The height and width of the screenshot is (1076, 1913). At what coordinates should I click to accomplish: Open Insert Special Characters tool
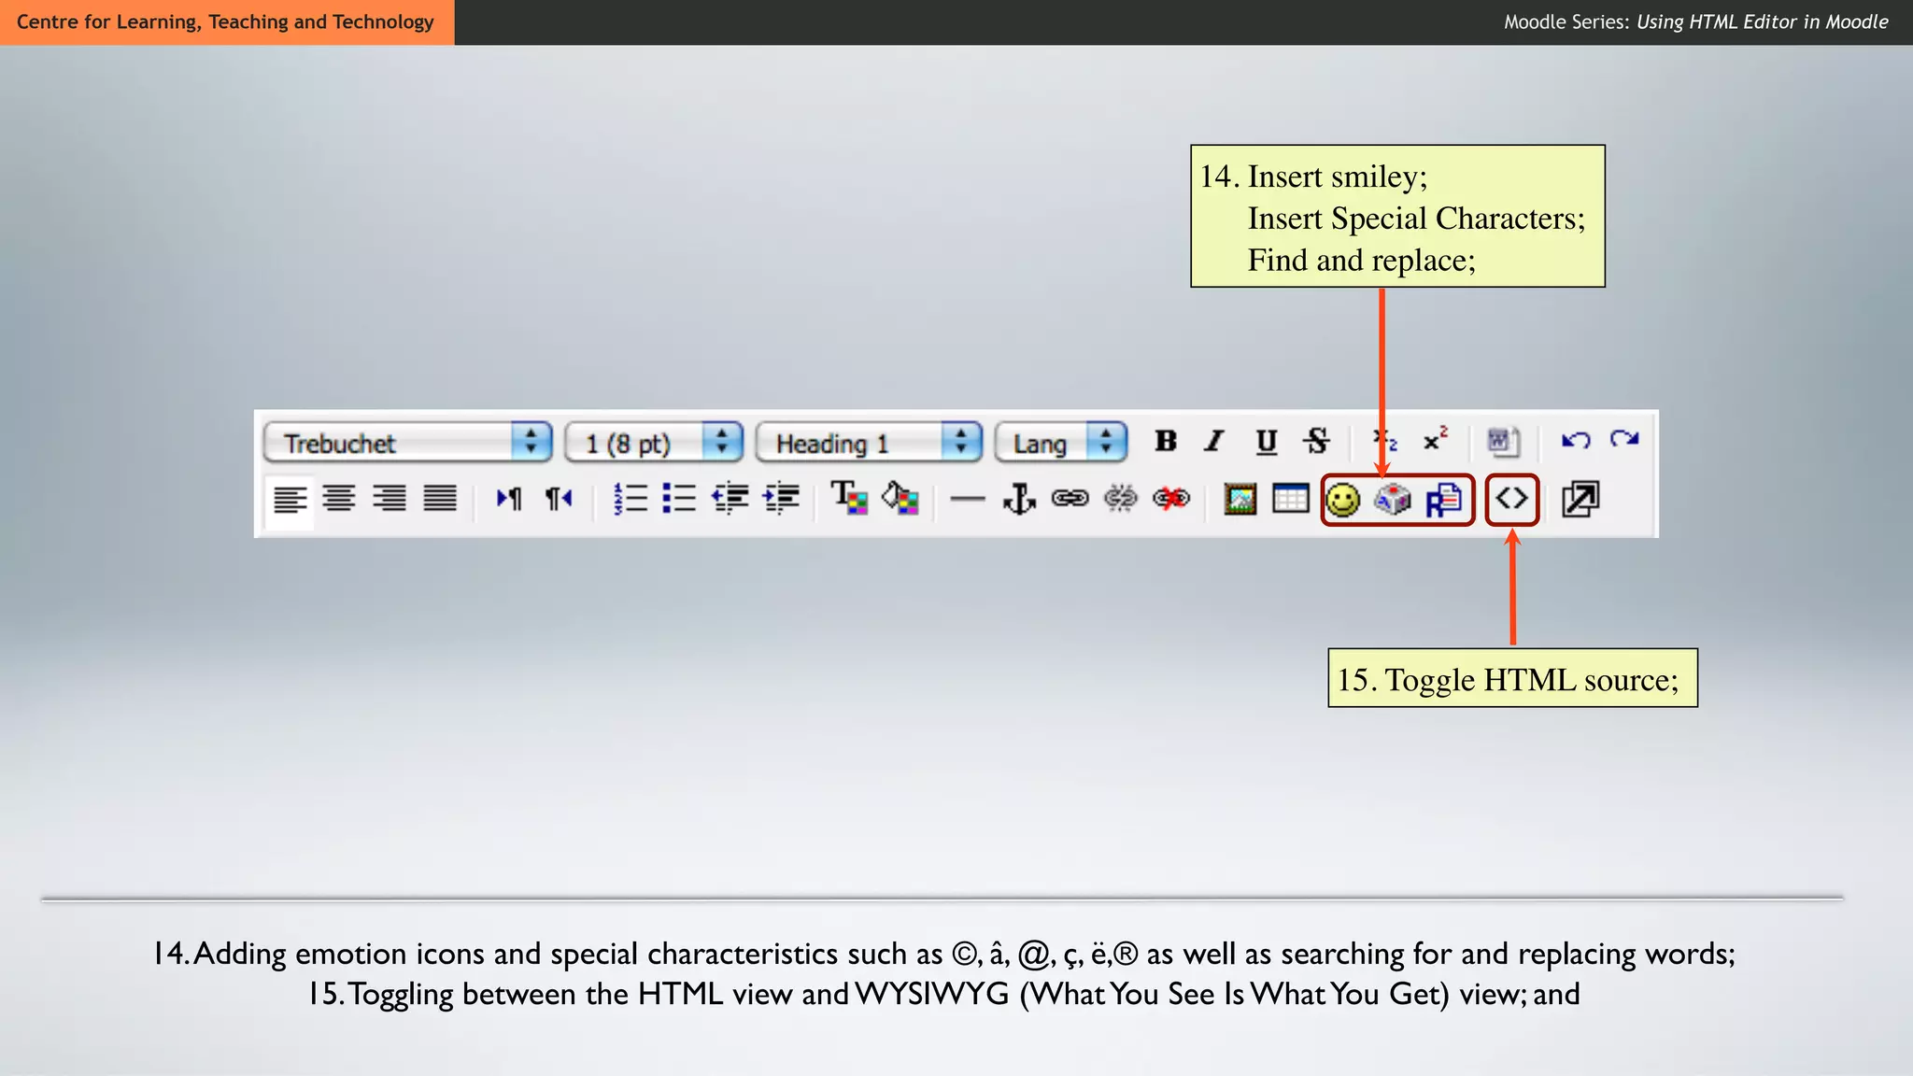1393,500
